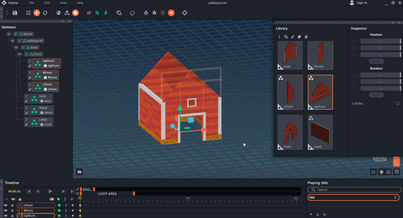
Task: Toggle all-tracks visibility eye in timeline header
Action: (x=13, y=199)
